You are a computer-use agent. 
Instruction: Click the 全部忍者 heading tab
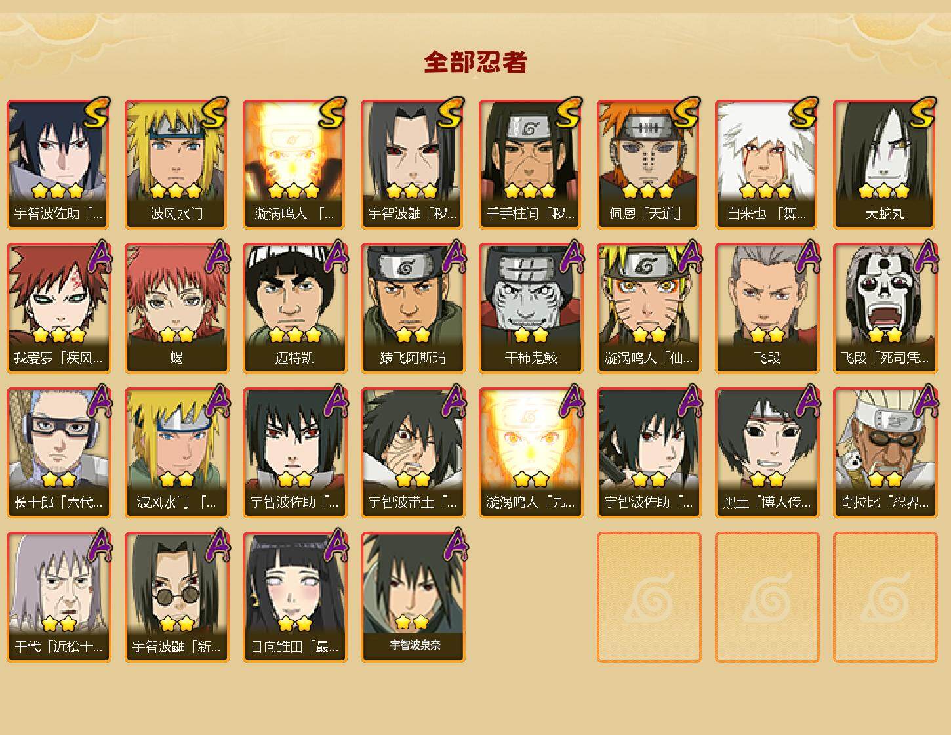click(x=475, y=62)
